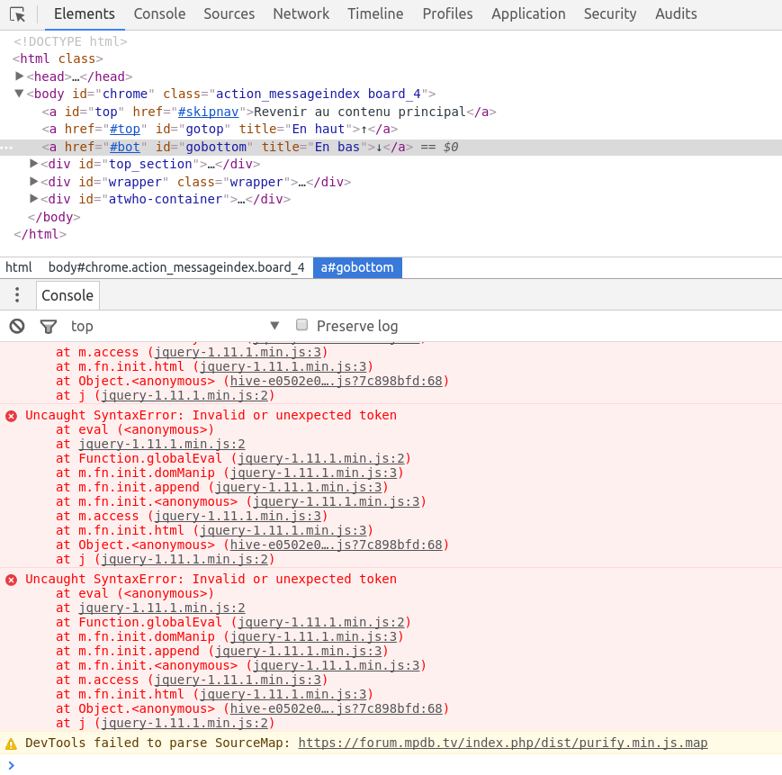This screenshot has height=775, width=782.
Task: Expand the div top_section node
Action: click(34, 164)
